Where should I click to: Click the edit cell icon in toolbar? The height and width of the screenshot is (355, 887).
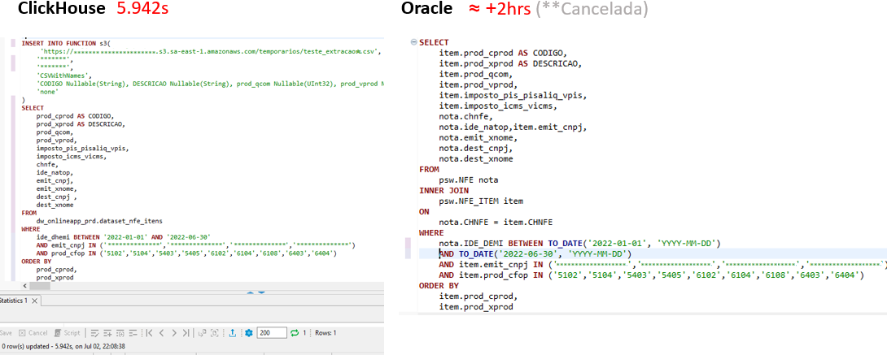[94, 333]
